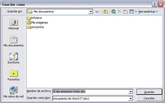Viewport: 165px width, 103px height.
Task: Open the Herramientas menu
Action: [x=148, y=12]
